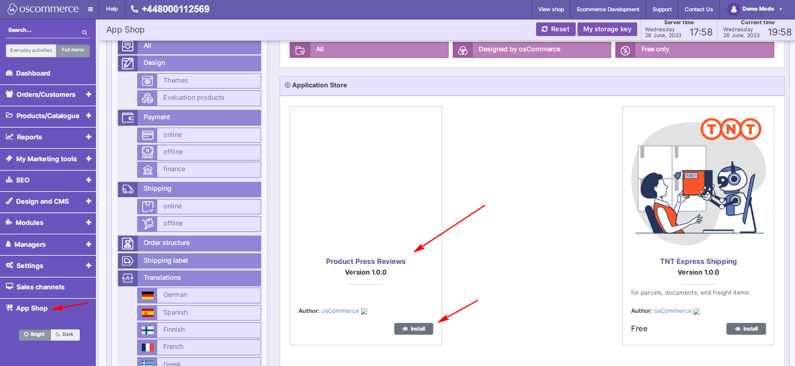
Task: Click the Shipping truck icon
Action: click(x=128, y=189)
